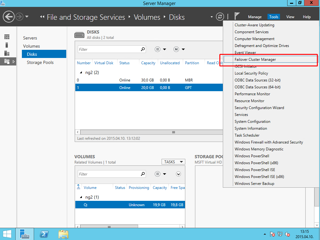Viewport: 320px width, 240px height.
Task: Go to the Volumes page
Action: 32,46
